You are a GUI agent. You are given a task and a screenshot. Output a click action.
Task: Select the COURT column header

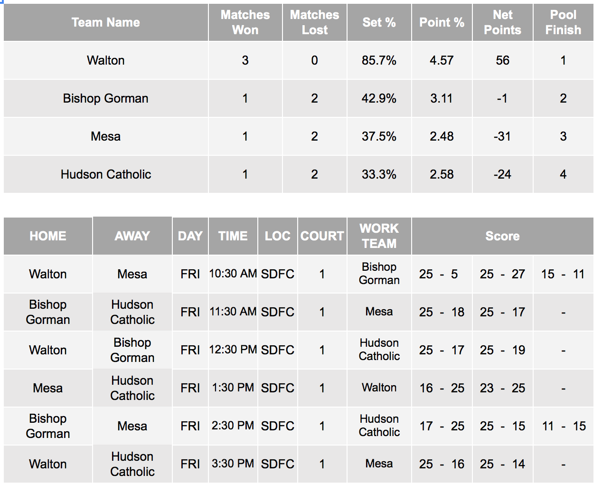point(322,236)
